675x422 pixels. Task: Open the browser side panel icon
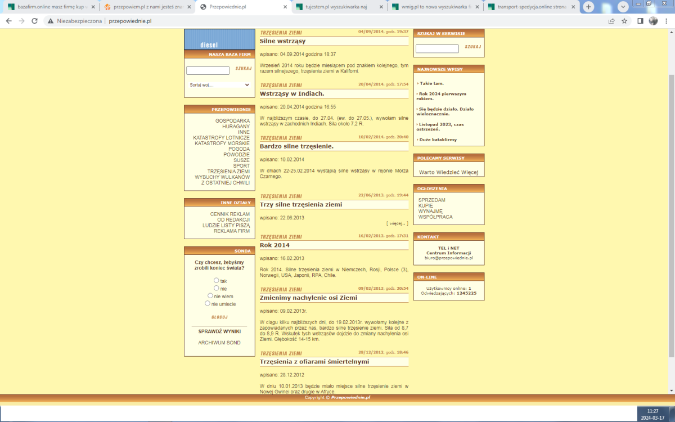640,21
